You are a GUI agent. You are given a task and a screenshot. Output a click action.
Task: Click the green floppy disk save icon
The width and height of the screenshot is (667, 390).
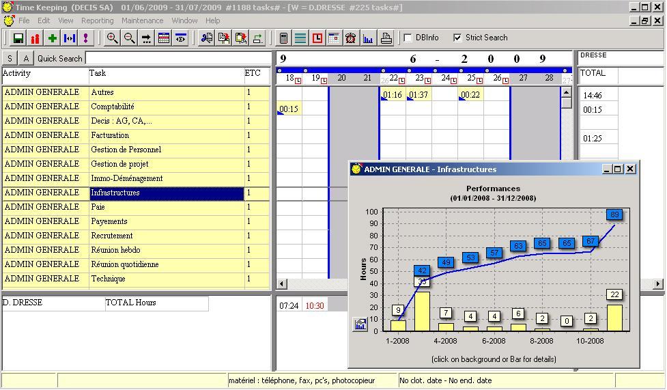(18, 38)
